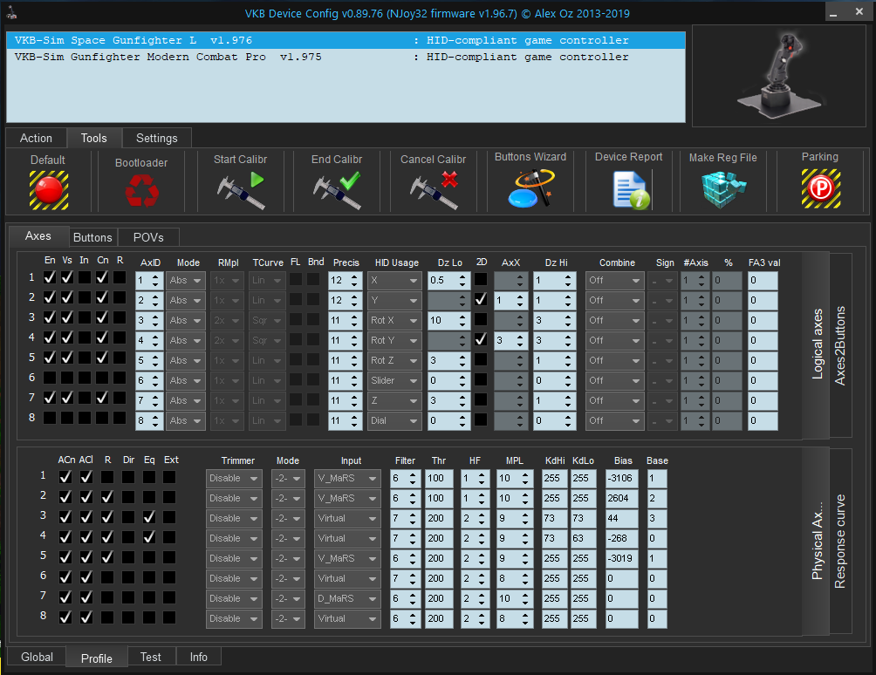Image resolution: width=876 pixels, height=675 pixels.
Task: Switch to the Settings tab
Action: 157,138
